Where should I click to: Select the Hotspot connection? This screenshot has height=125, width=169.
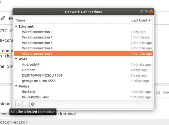84,70
